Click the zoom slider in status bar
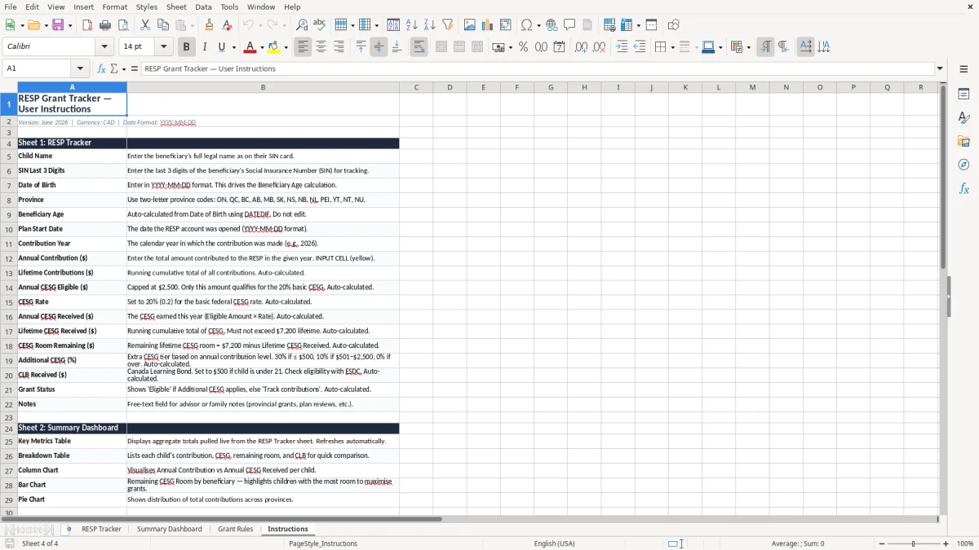Screen dimensions: 979x550 coord(913,543)
